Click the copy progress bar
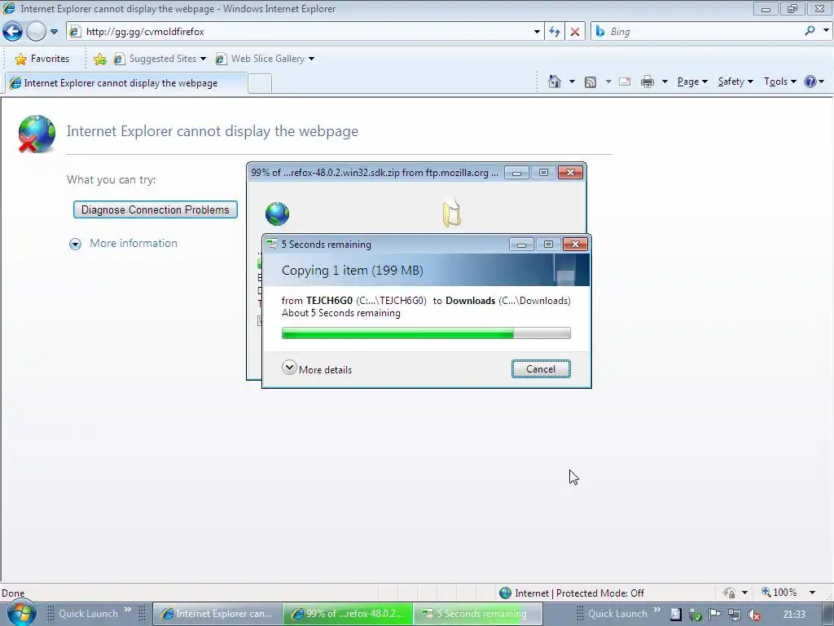This screenshot has height=626, width=834. coord(426,333)
